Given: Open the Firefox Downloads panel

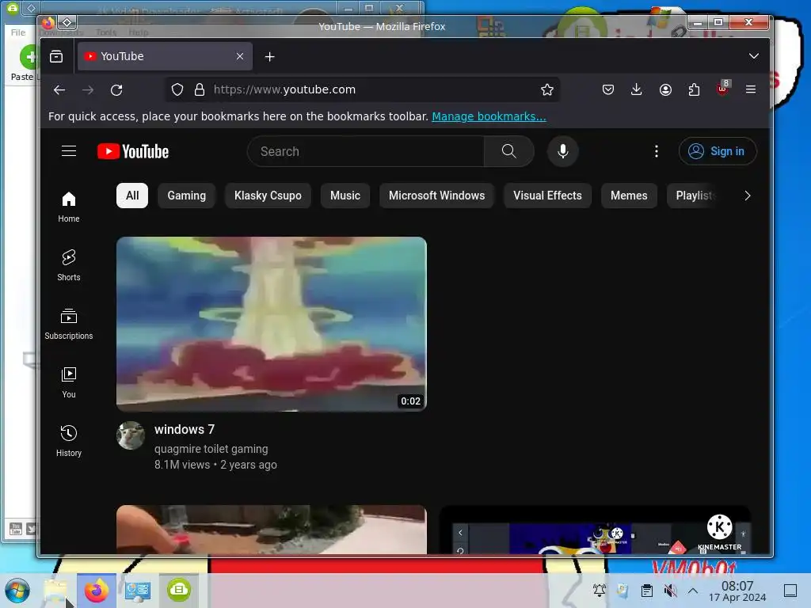Looking at the screenshot, I should [x=637, y=90].
